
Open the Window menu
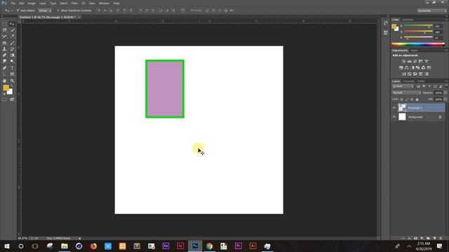click(x=104, y=3)
